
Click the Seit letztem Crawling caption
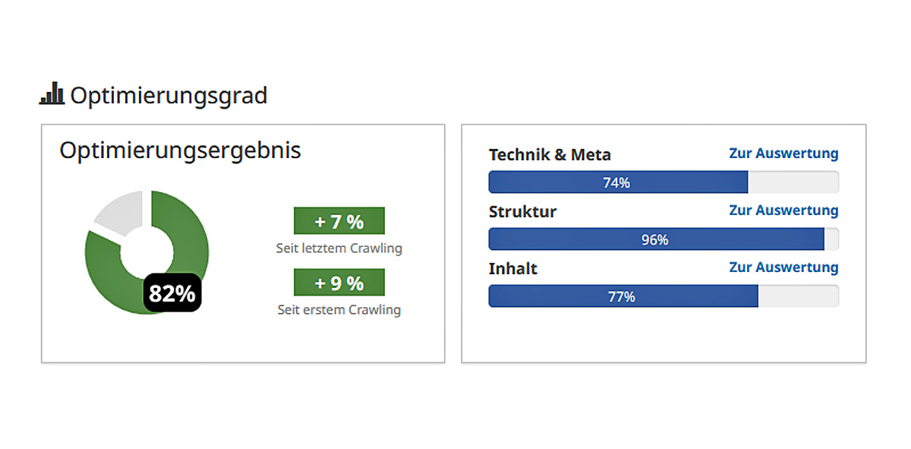pyautogui.click(x=339, y=248)
